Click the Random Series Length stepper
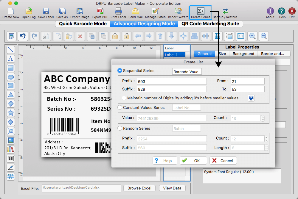This screenshot has height=199, width=298. 266,148
